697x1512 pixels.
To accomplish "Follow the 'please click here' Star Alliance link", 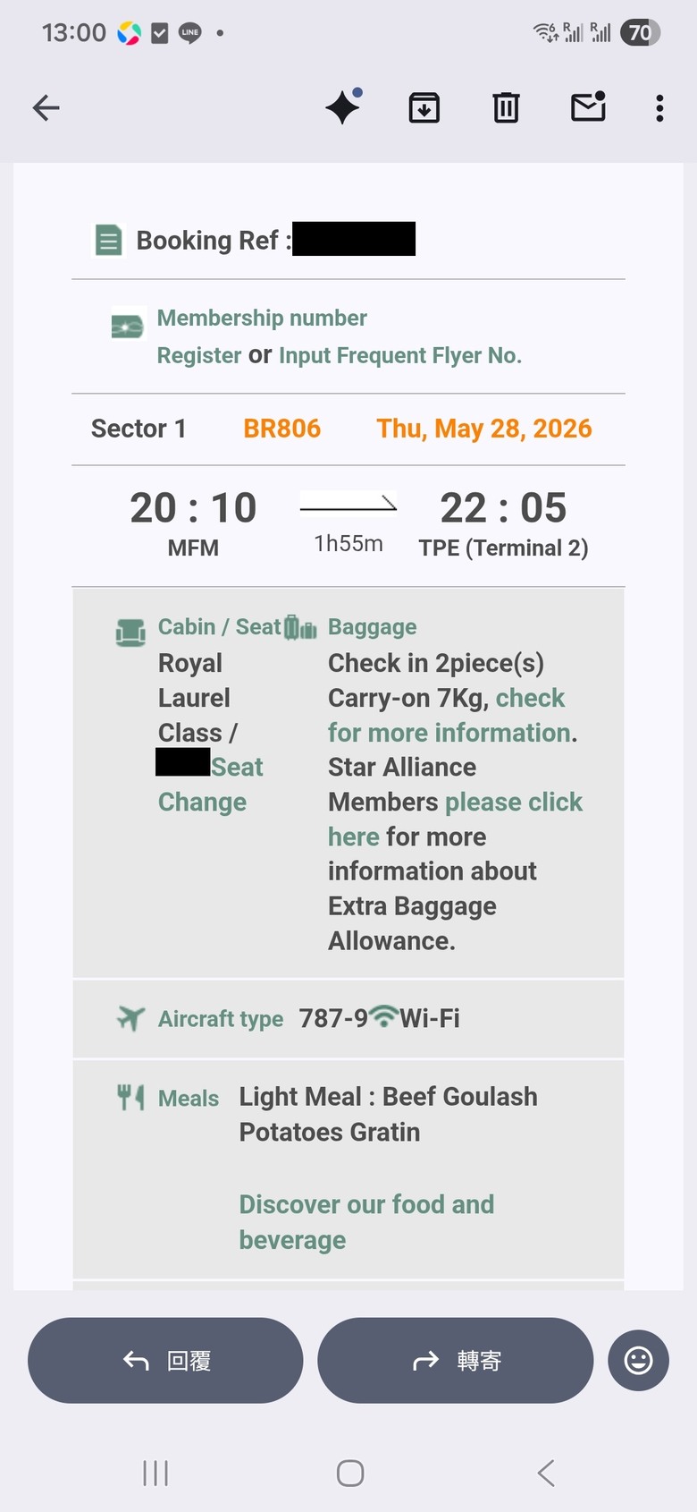I will pos(456,820).
